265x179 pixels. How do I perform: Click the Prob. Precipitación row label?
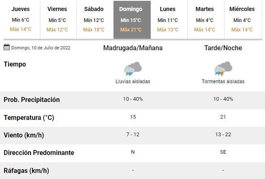click(x=32, y=100)
